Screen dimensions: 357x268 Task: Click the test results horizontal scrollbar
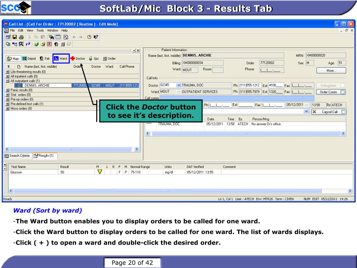point(180,191)
